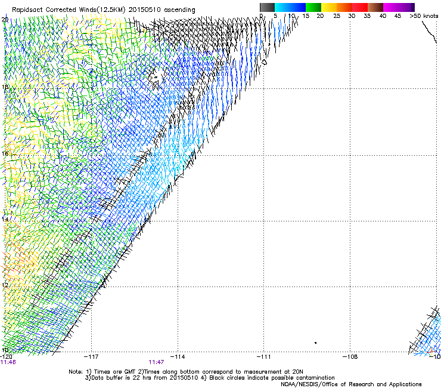The image size is (441, 388).
Task: Click the small black dot near -109 longitude
Action: [x=316, y=343]
